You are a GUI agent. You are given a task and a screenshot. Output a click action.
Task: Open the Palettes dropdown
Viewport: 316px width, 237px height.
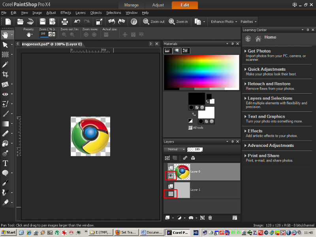coord(248,22)
